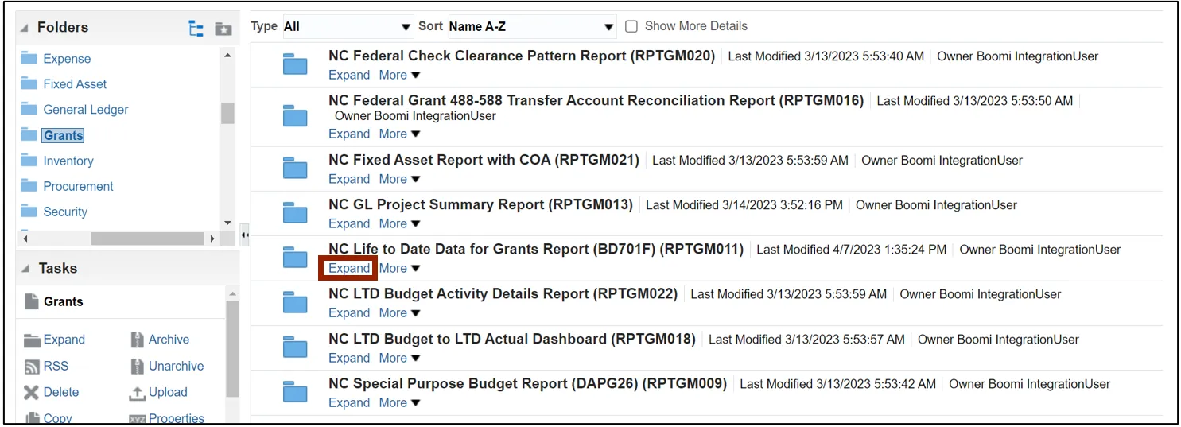Select the General Ledger folder
The height and width of the screenshot is (427, 1181).
[x=85, y=110]
